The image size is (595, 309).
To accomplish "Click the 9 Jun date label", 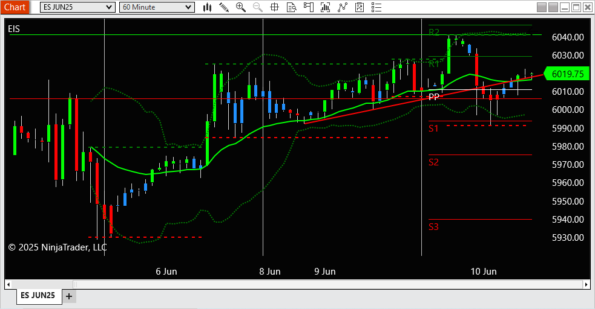I will click(325, 272).
